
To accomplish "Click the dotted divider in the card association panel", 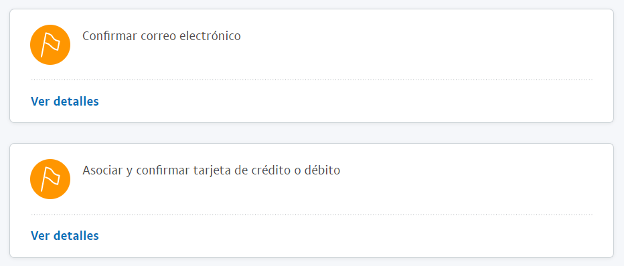I will (311, 215).
